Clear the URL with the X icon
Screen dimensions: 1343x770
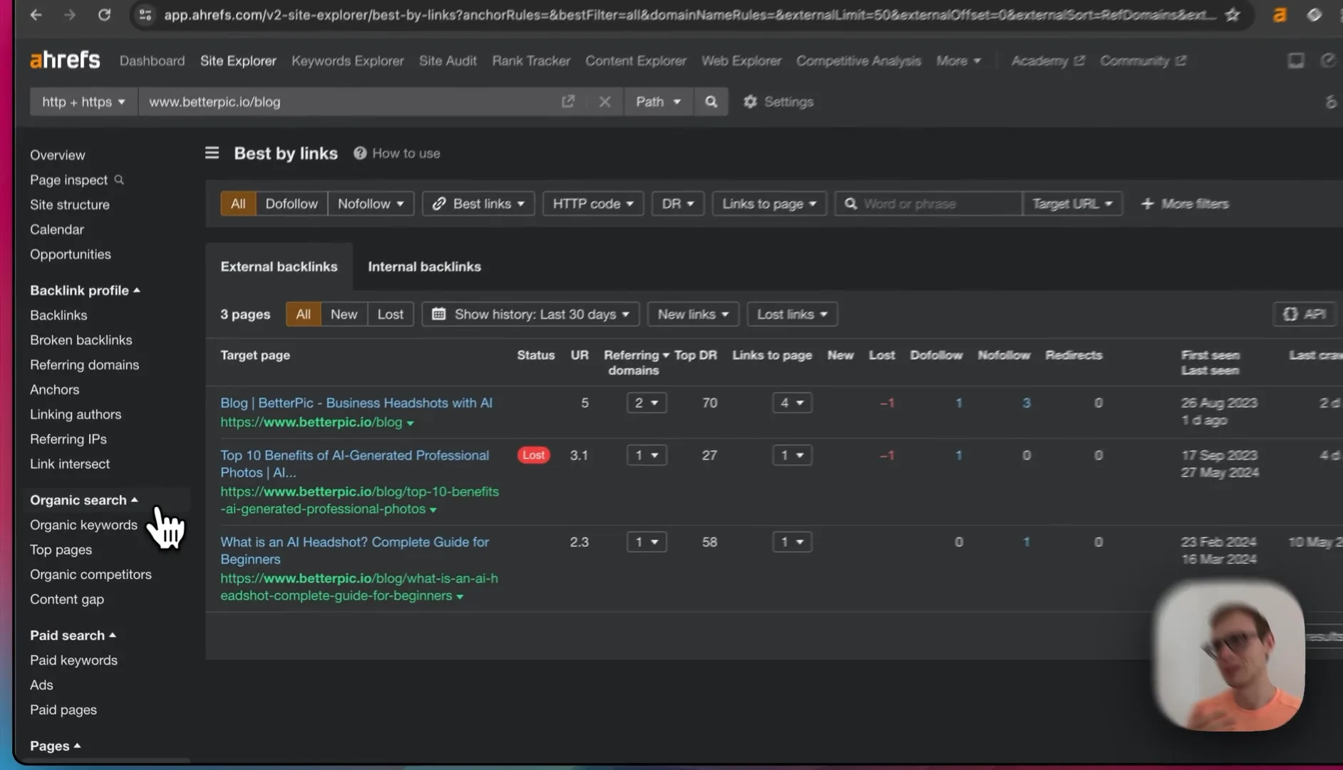tap(604, 101)
